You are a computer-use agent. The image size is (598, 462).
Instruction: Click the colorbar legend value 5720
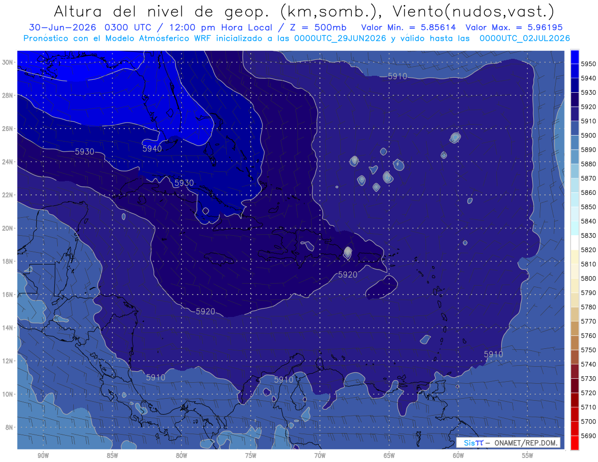click(x=589, y=393)
